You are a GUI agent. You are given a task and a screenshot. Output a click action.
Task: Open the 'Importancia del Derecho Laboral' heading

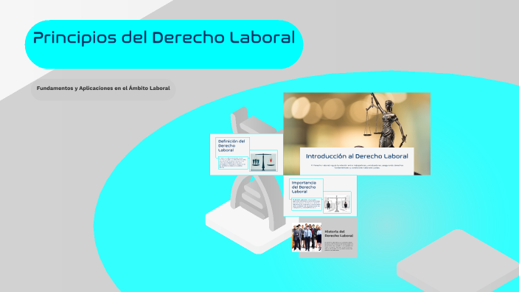(304, 187)
